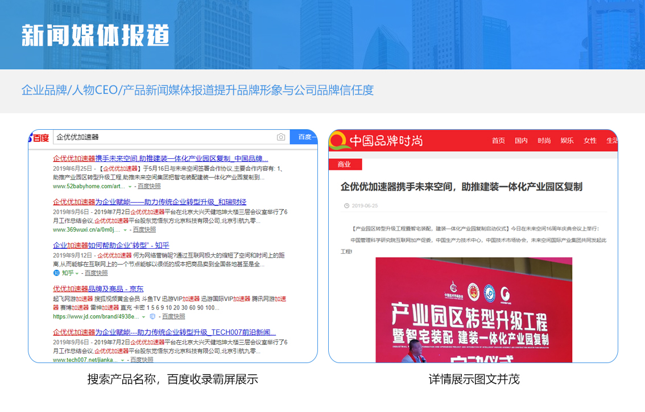Click the red event photo in the article
The width and height of the screenshot is (645, 412).
474,310
